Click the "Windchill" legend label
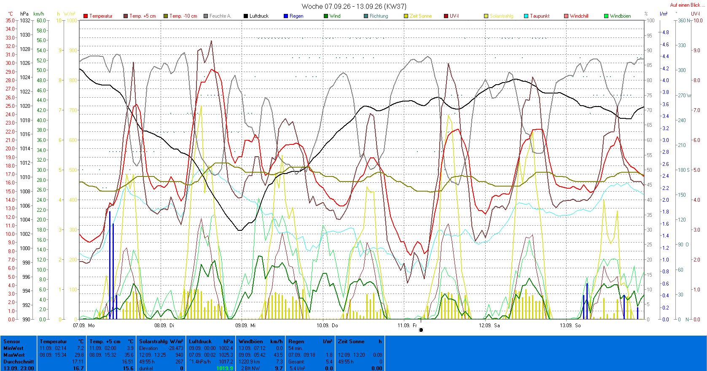 [579, 16]
